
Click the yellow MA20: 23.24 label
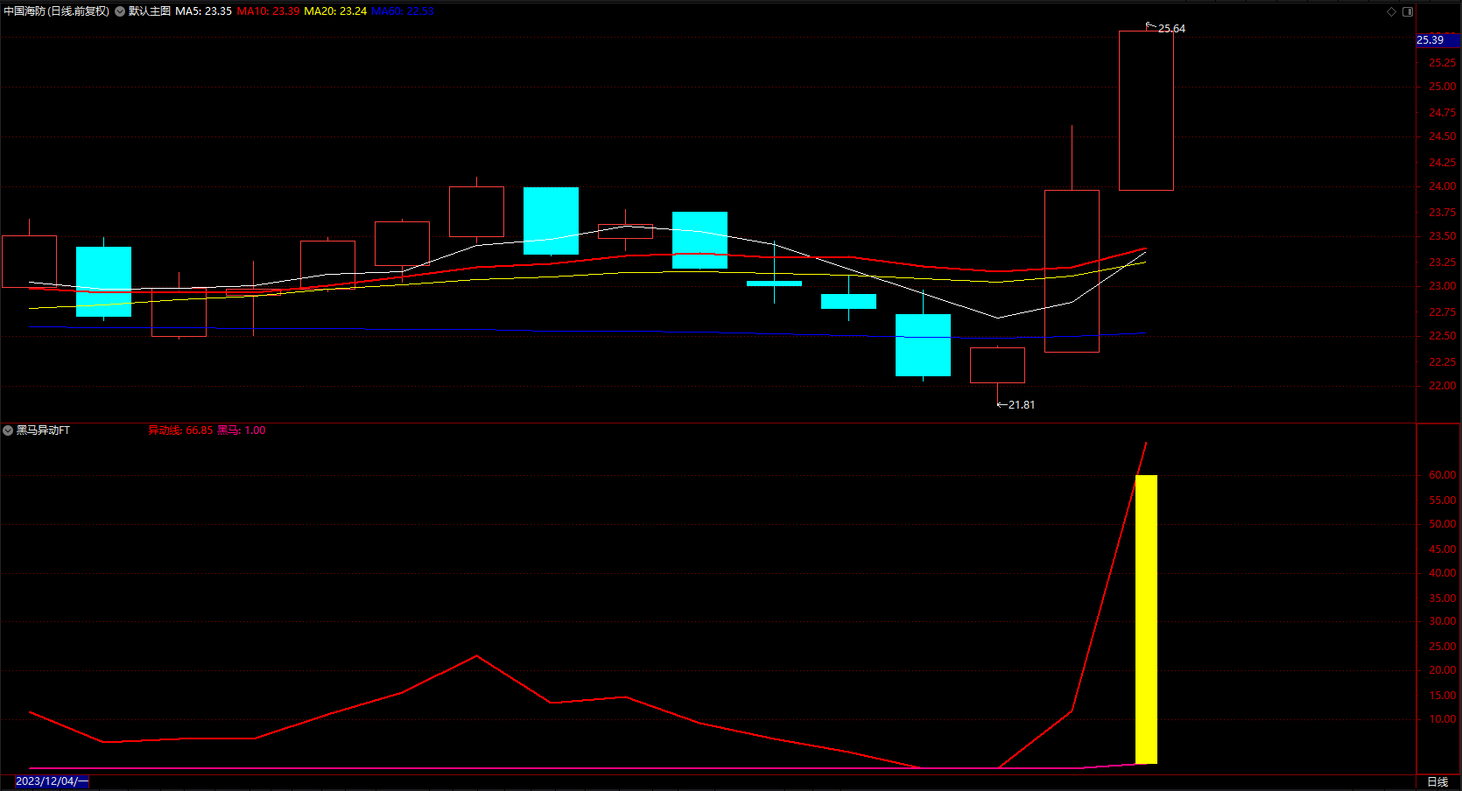335,11
